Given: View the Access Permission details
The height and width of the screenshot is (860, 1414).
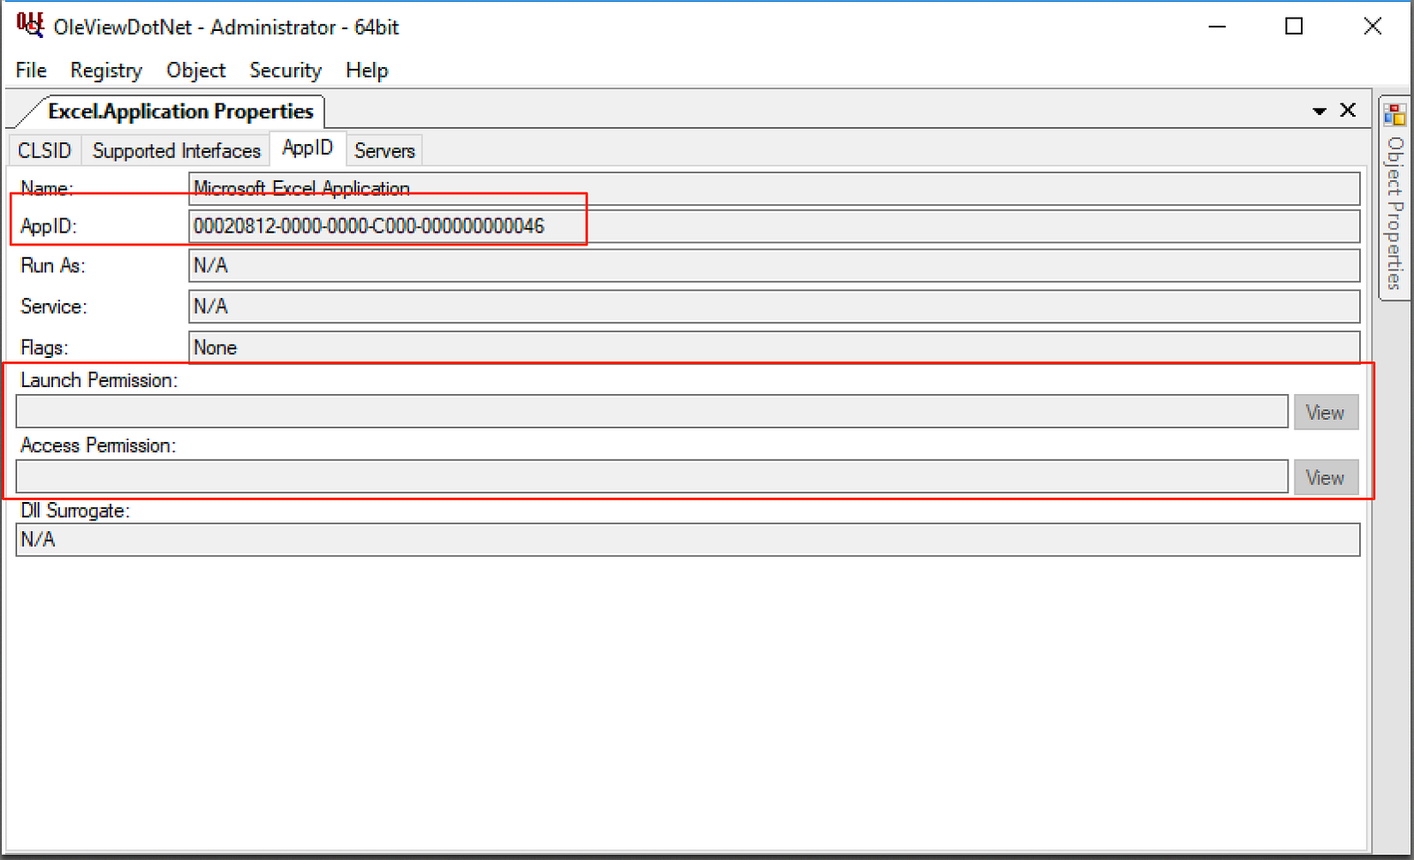Looking at the screenshot, I should point(1326,477).
